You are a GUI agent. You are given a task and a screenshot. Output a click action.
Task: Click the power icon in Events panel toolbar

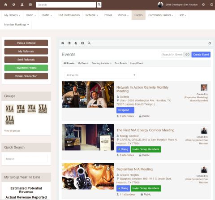[x=210, y=43]
